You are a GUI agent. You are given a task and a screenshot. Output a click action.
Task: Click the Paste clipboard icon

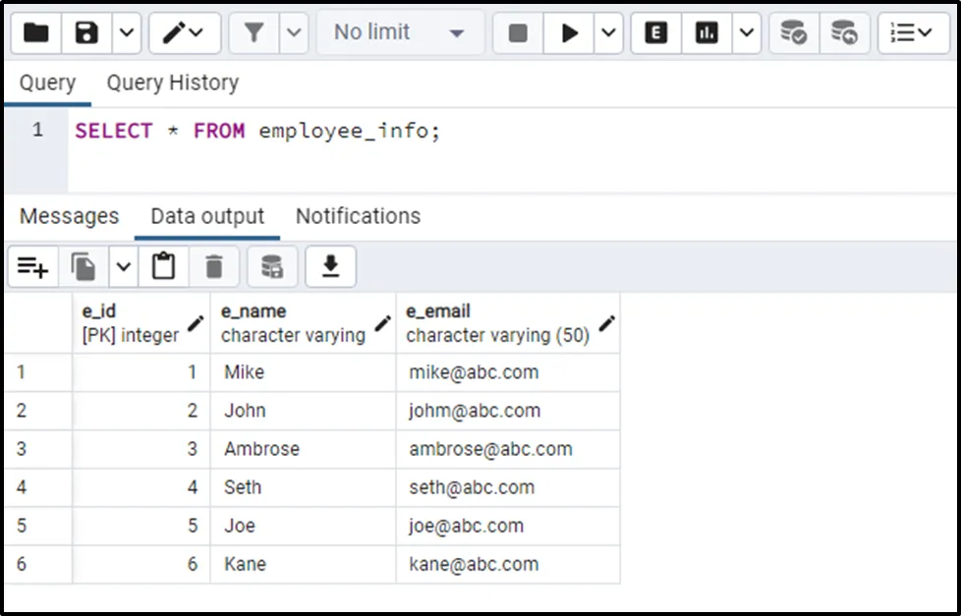tap(163, 266)
